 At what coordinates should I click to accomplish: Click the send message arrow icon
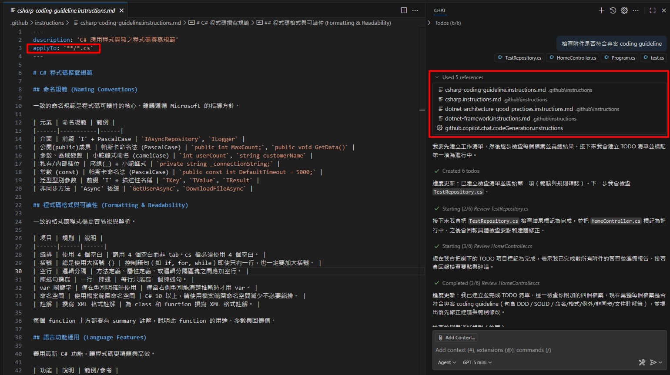coord(653,362)
